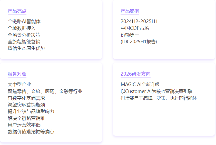Select the 聚焦零售、文旅、医药、金融等行业 line
This screenshot has width=216, height=145.
45,91
